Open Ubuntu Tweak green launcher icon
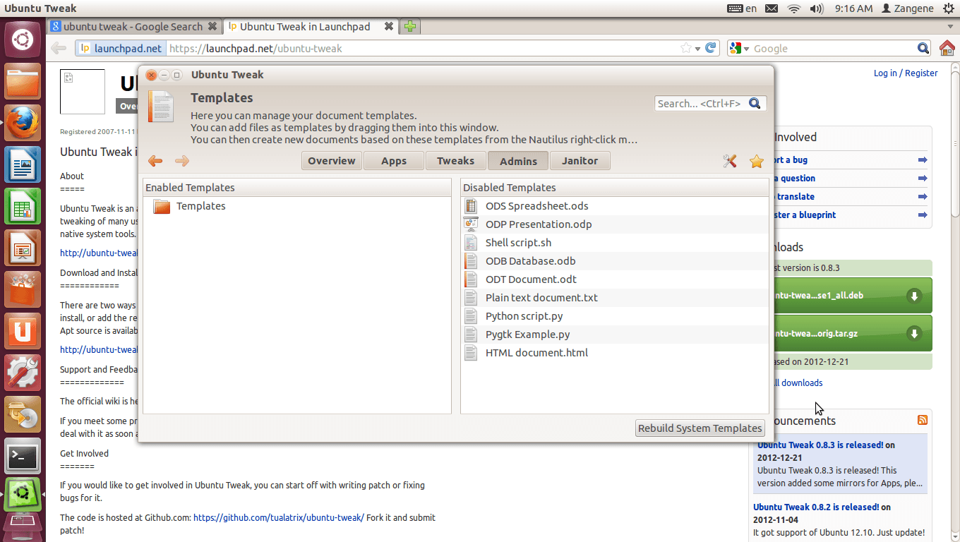Image resolution: width=960 pixels, height=542 pixels. pyautogui.click(x=23, y=495)
